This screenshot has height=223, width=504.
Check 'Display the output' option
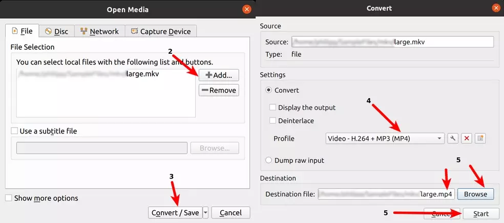[272, 107]
